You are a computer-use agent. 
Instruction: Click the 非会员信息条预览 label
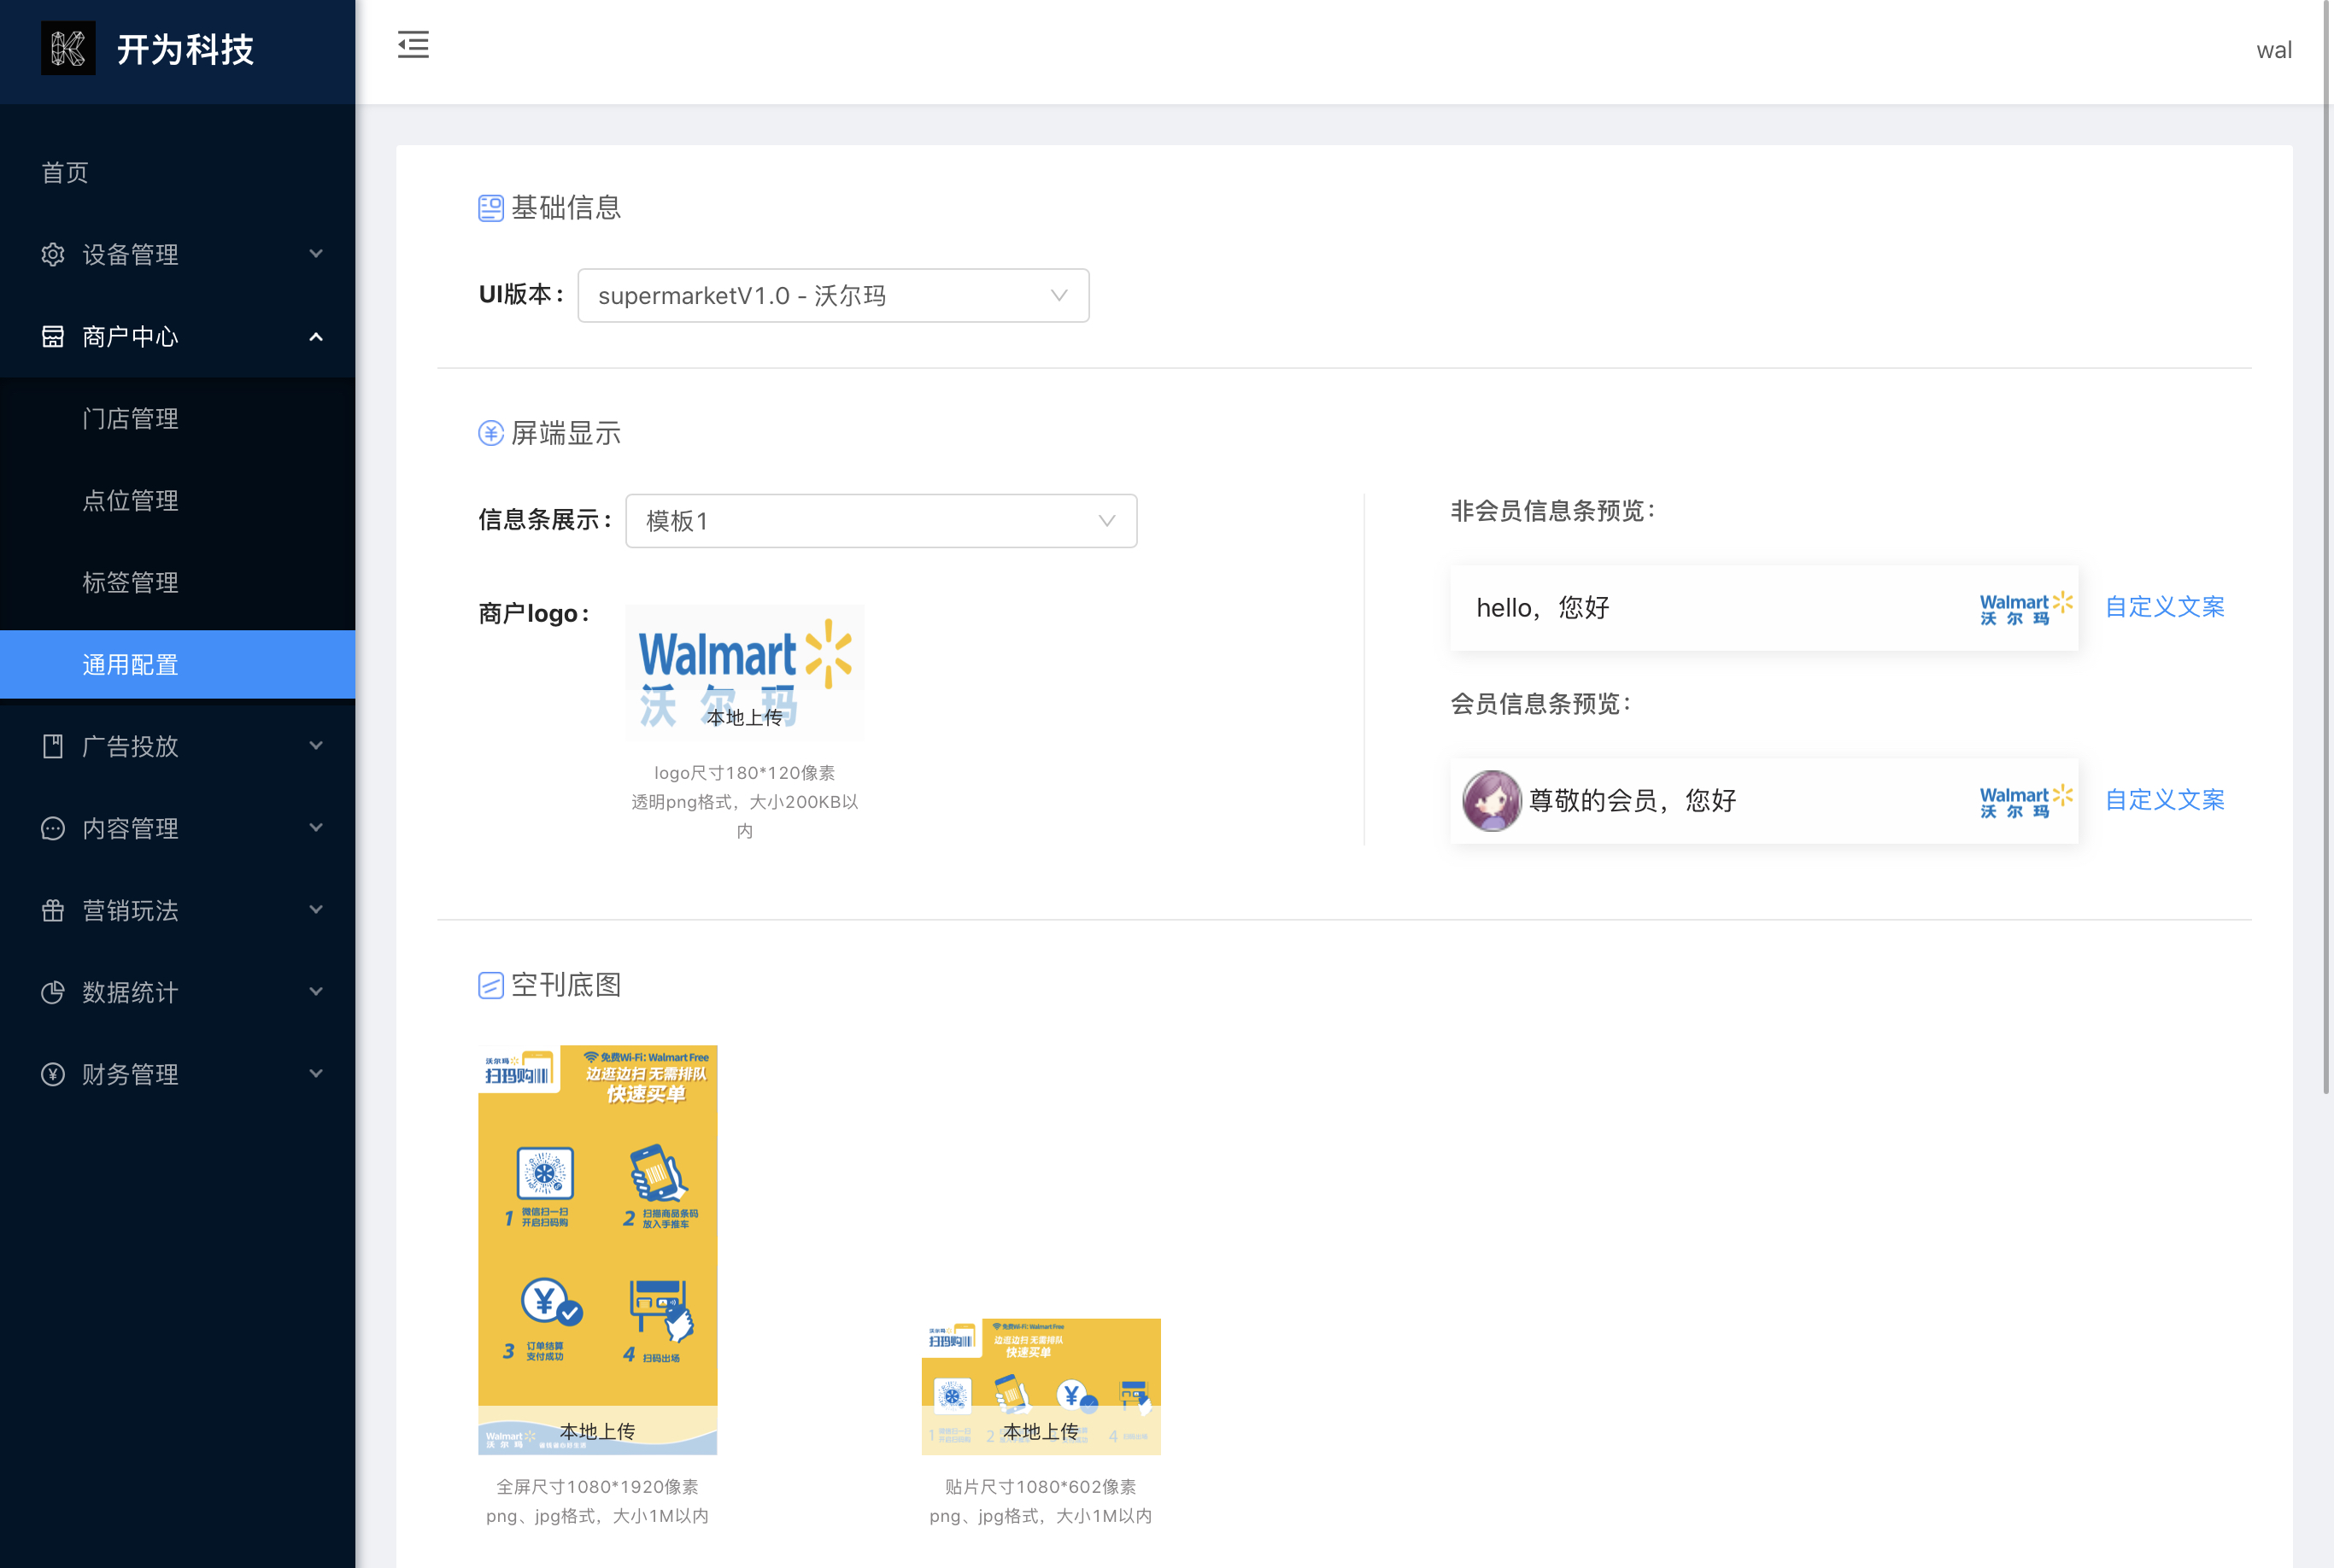(x=1552, y=511)
